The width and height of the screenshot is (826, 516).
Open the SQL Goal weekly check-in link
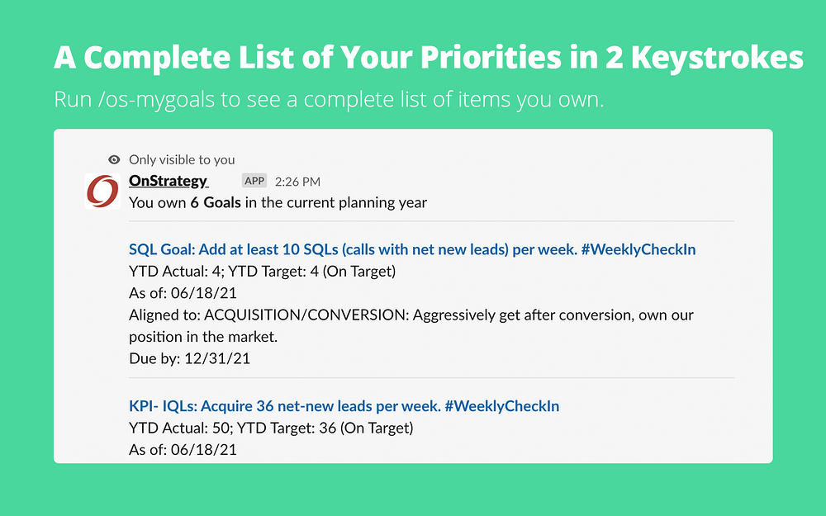tap(412, 249)
